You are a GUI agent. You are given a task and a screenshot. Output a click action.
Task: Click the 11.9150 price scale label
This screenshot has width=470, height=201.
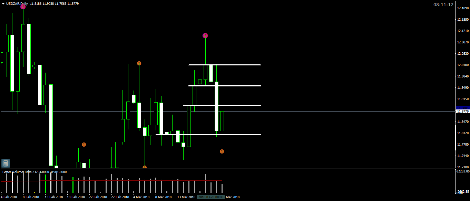click(462, 99)
